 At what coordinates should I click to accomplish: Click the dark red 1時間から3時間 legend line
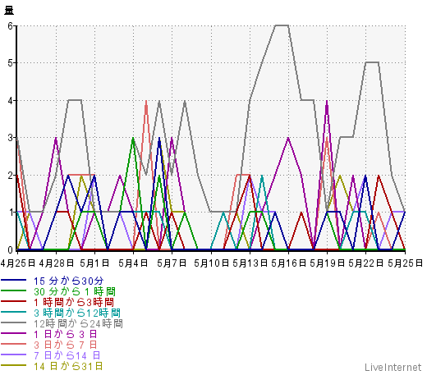[13, 301]
